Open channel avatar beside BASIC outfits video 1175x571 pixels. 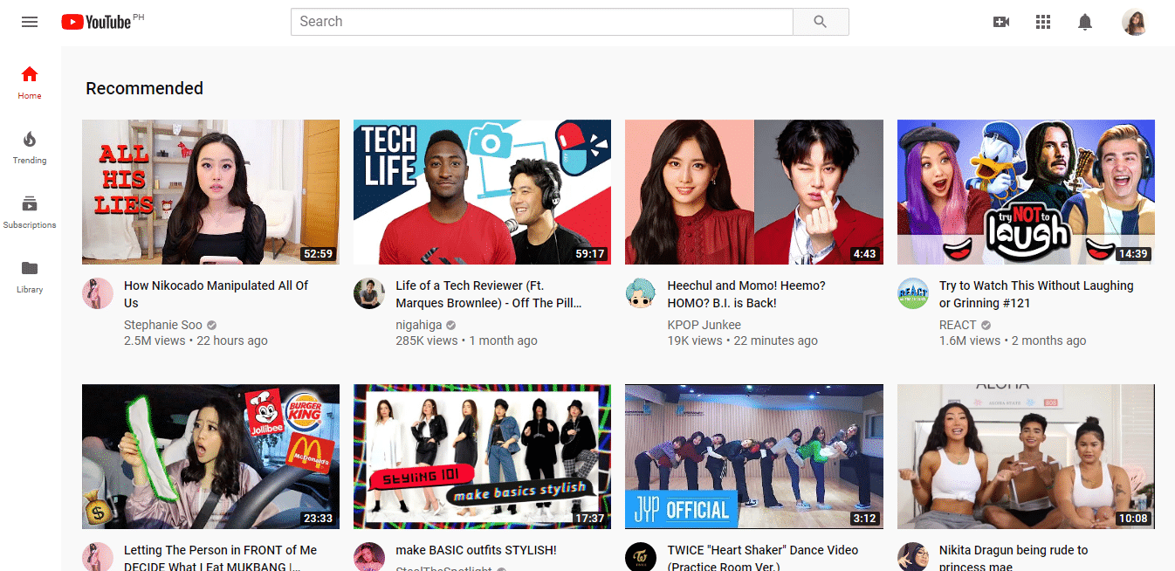click(x=369, y=557)
